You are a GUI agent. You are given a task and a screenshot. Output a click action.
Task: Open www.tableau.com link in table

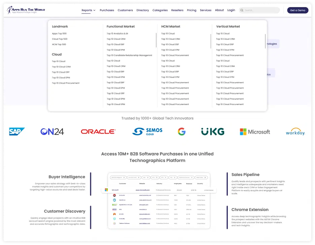[145, 223]
